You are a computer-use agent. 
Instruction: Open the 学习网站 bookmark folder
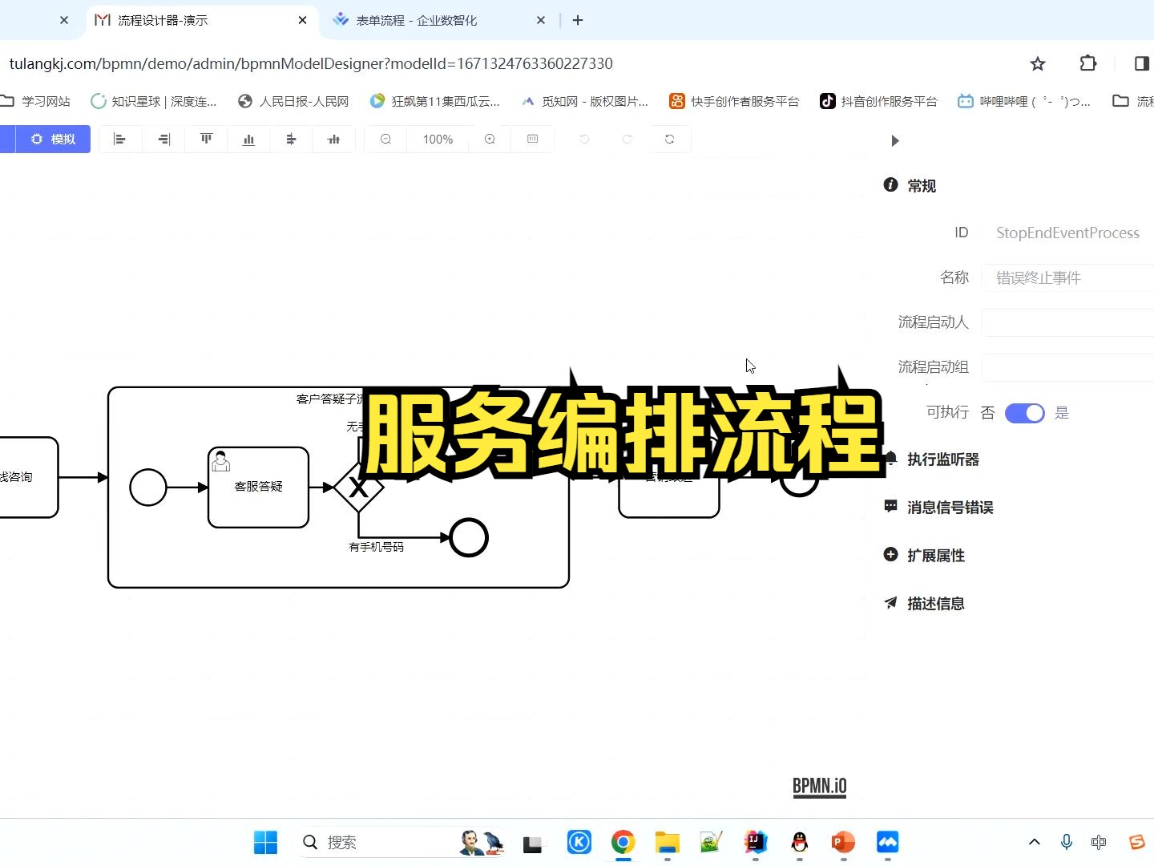[36, 101]
